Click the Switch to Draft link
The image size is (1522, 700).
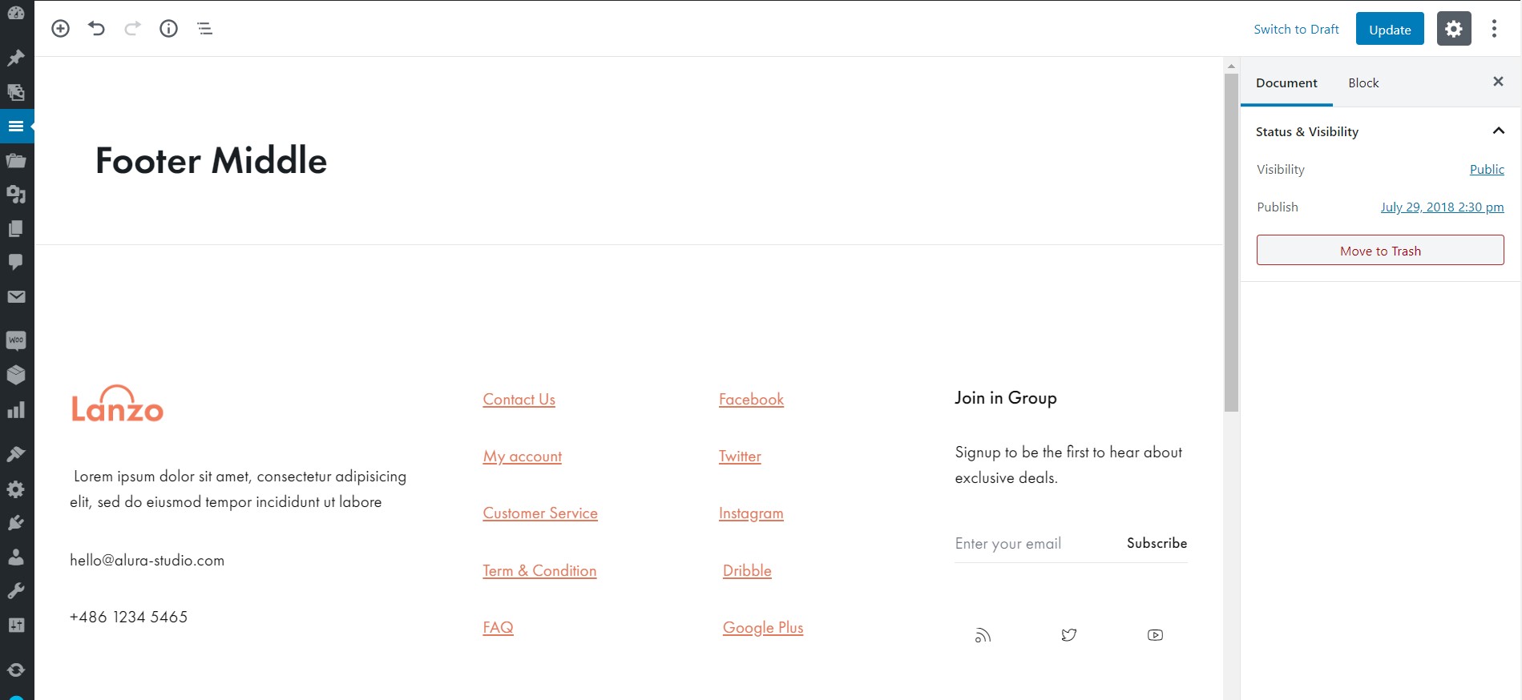[1296, 29]
